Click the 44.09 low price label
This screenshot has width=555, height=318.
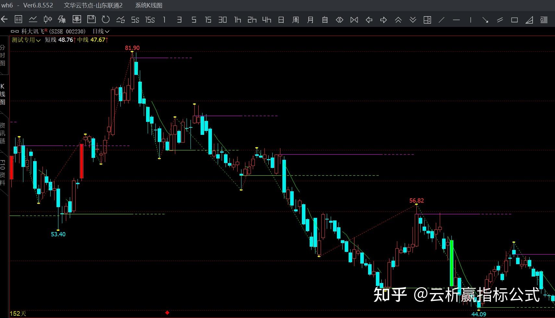pos(479,314)
